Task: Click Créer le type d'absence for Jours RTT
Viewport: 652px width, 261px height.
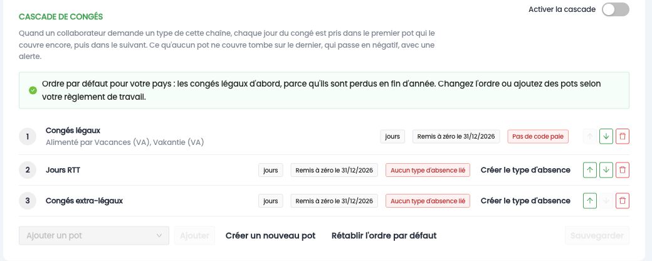Action: point(525,170)
